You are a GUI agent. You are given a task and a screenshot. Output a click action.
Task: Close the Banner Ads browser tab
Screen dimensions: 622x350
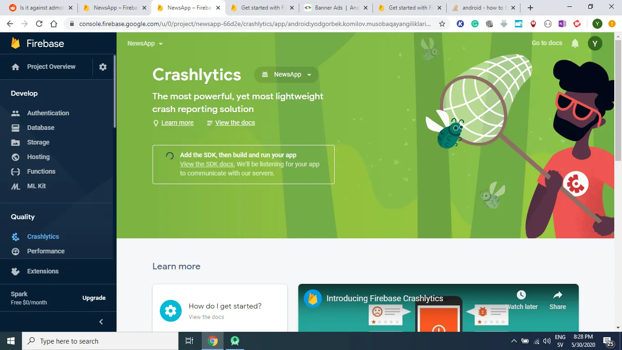(x=366, y=8)
